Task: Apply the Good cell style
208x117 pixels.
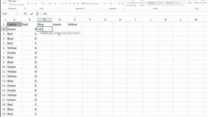Action: click(x=156, y=3)
